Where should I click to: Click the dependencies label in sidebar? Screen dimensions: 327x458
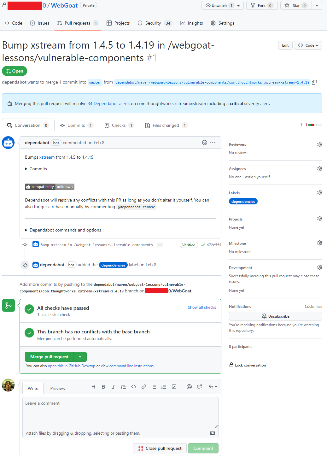pyautogui.click(x=243, y=201)
